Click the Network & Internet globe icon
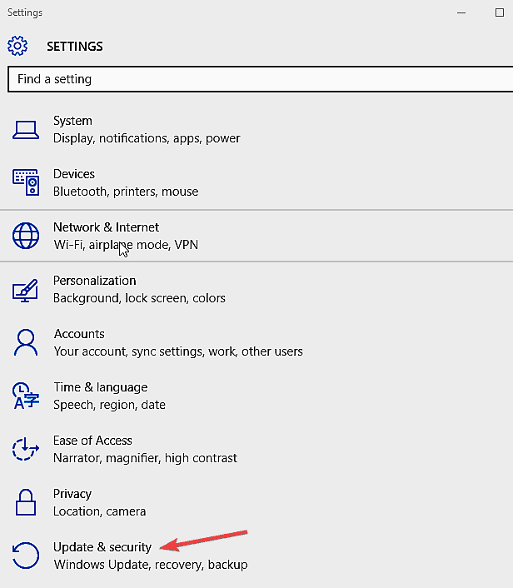513x588 pixels. 26,236
